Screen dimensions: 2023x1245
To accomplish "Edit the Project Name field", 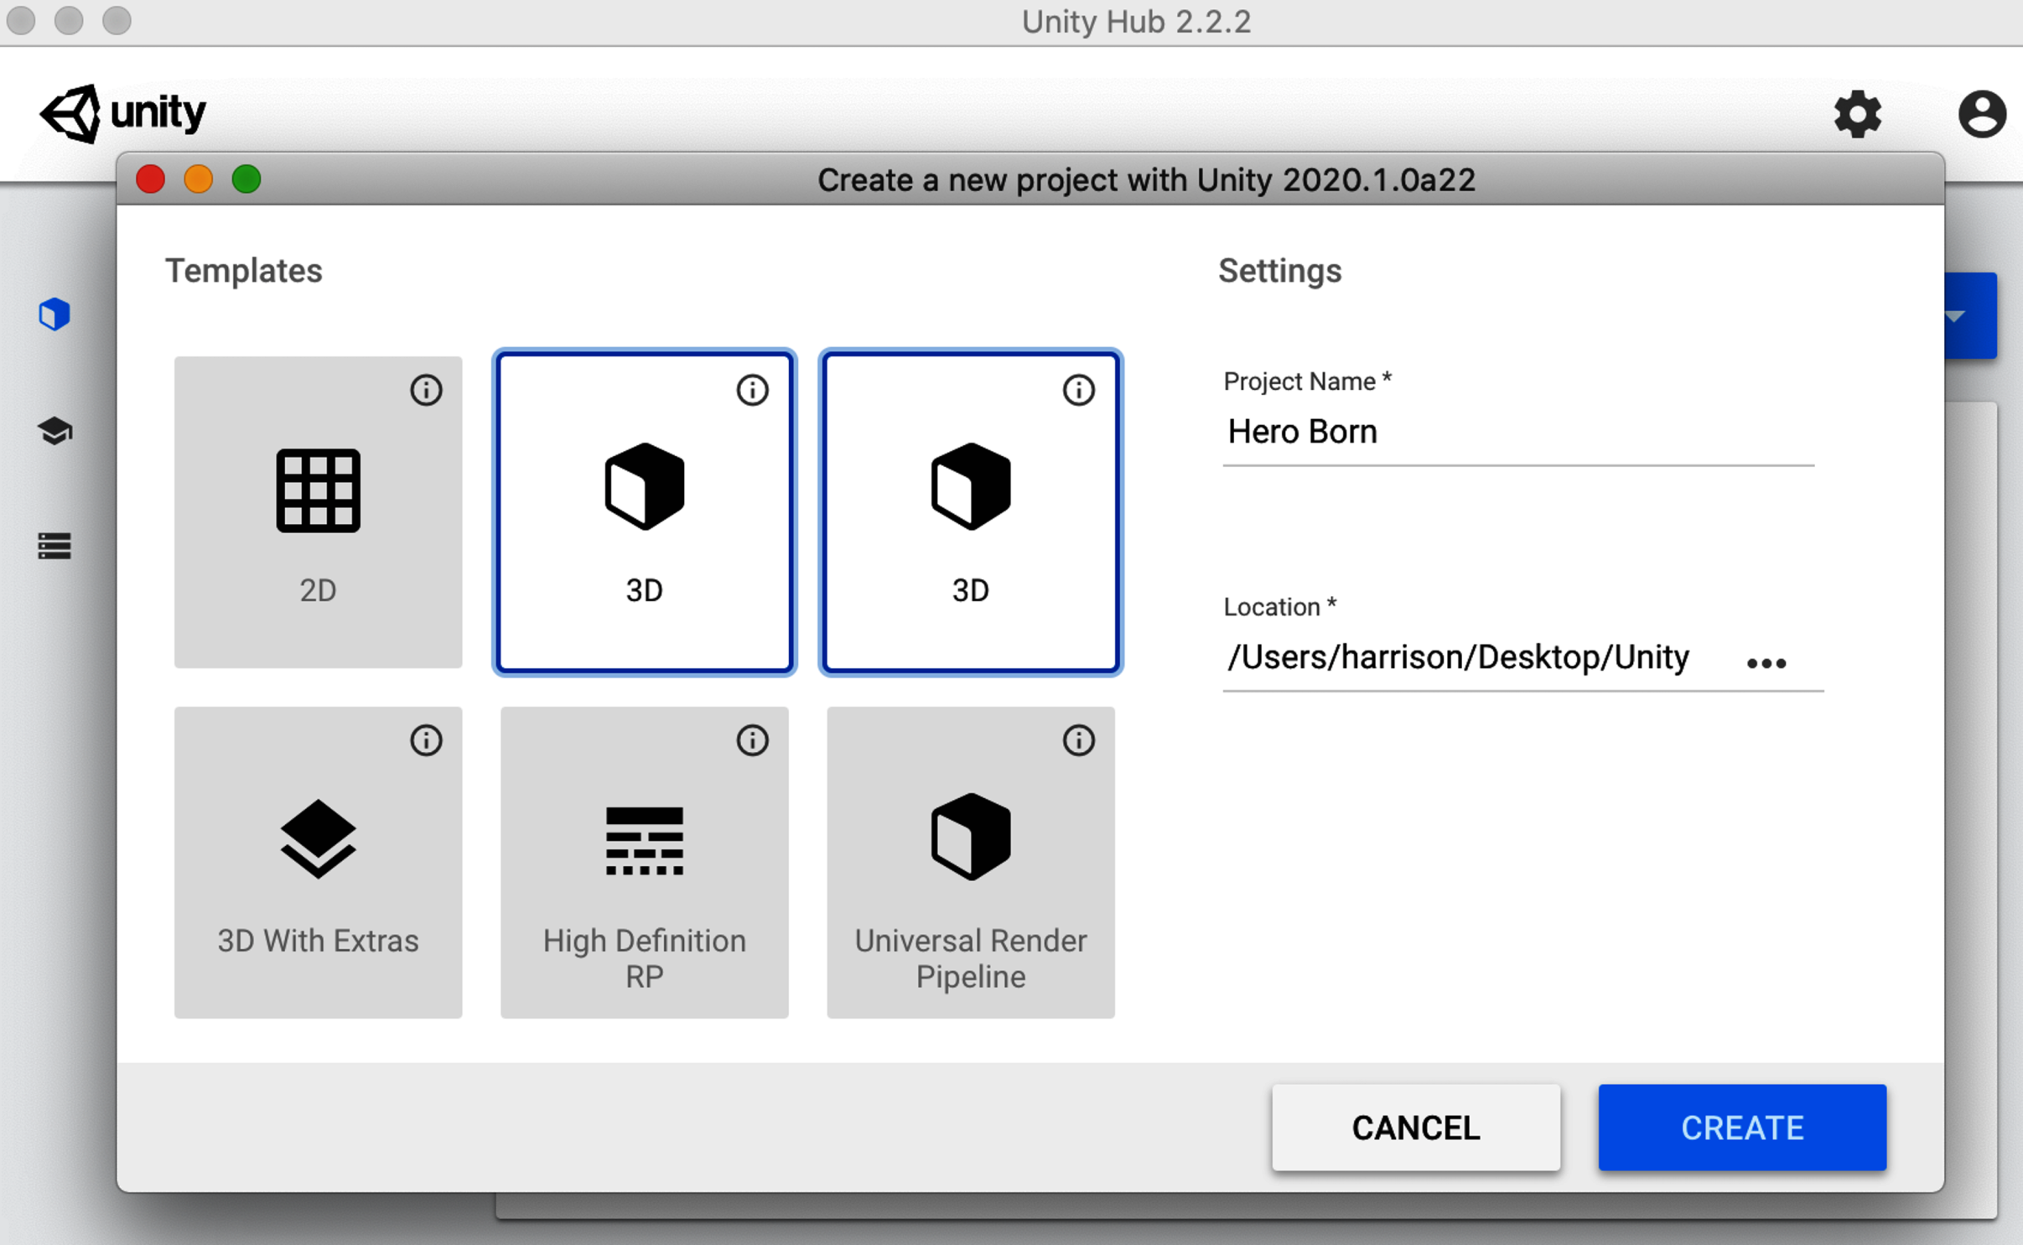I will [1518, 432].
